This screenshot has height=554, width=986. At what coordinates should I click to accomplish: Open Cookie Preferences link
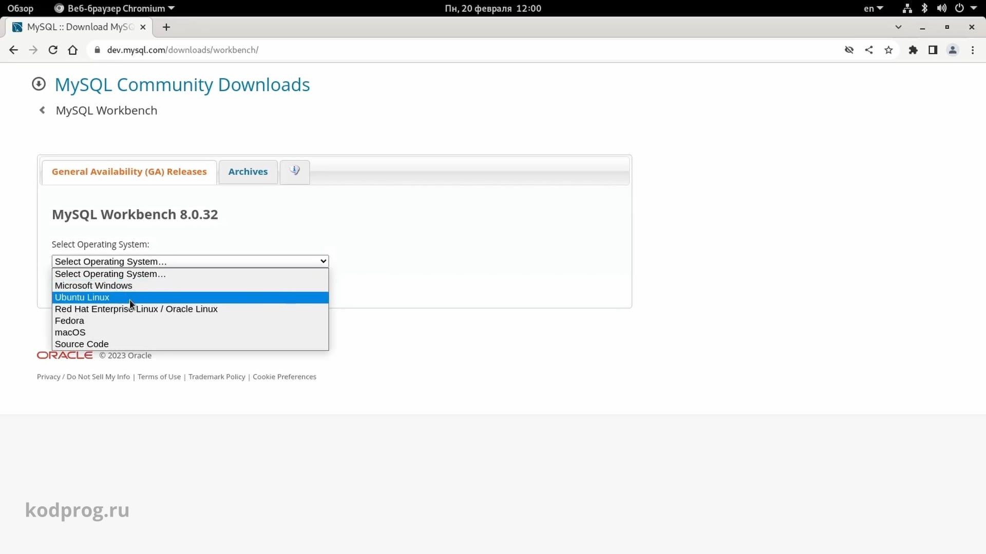coord(285,377)
